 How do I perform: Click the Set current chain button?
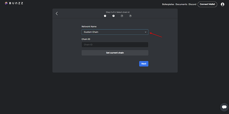click(115, 53)
